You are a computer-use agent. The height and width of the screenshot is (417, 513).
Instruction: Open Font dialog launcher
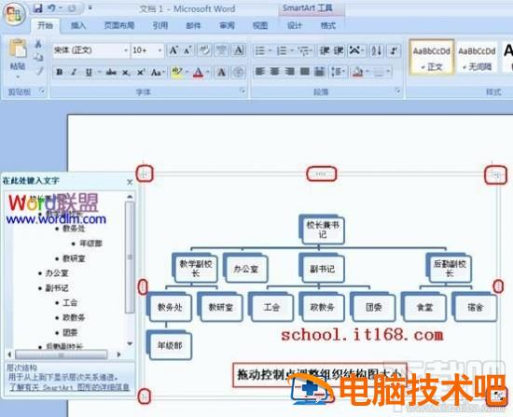click(x=243, y=91)
